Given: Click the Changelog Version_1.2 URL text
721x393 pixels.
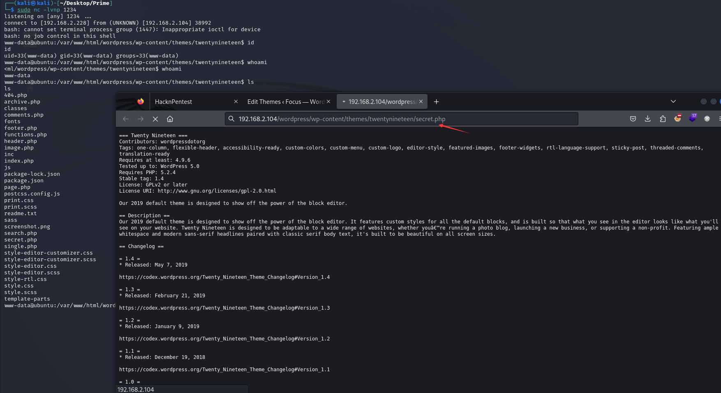Looking at the screenshot, I should coord(224,339).
